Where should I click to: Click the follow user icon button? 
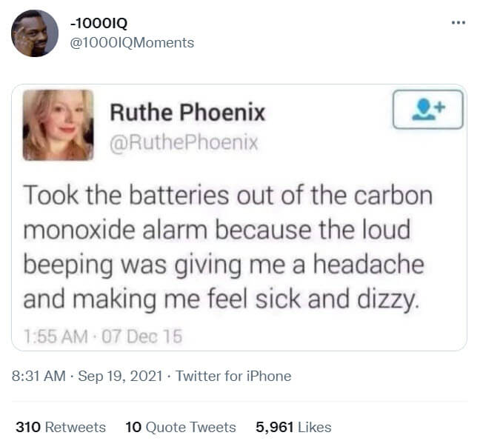tap(427, 110)
